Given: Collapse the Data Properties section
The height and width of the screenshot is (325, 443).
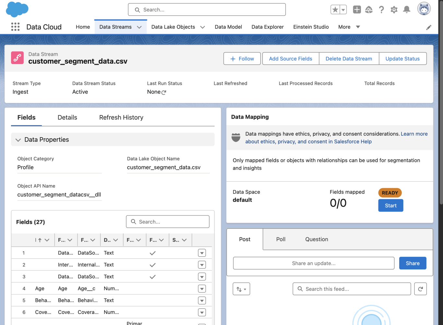Looking at the screenshot, I should tap(18, 139).
